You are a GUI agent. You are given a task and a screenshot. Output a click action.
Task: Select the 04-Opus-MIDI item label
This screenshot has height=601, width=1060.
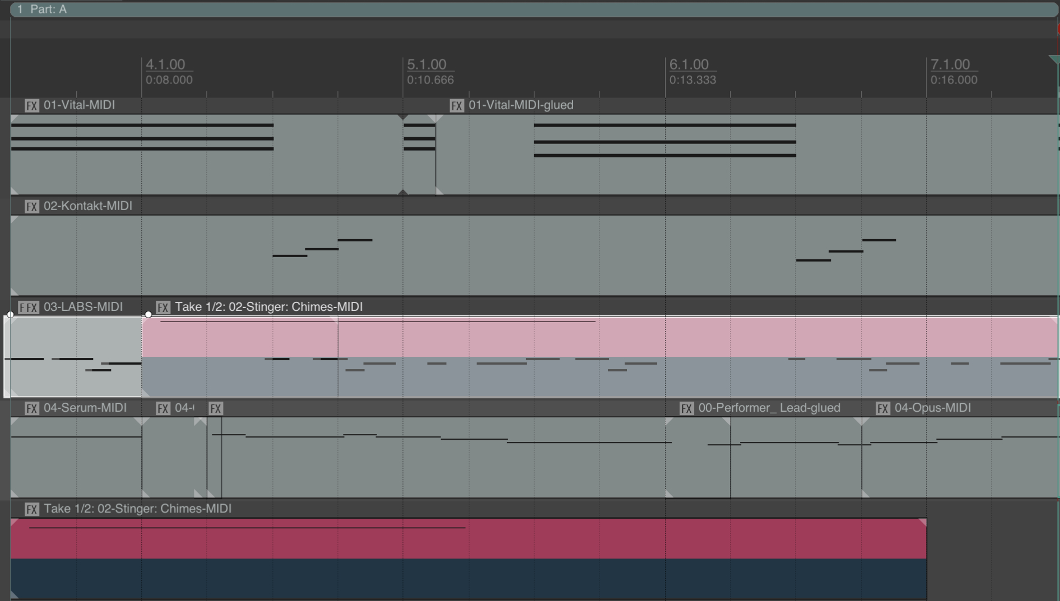click(x=933, y=407)
